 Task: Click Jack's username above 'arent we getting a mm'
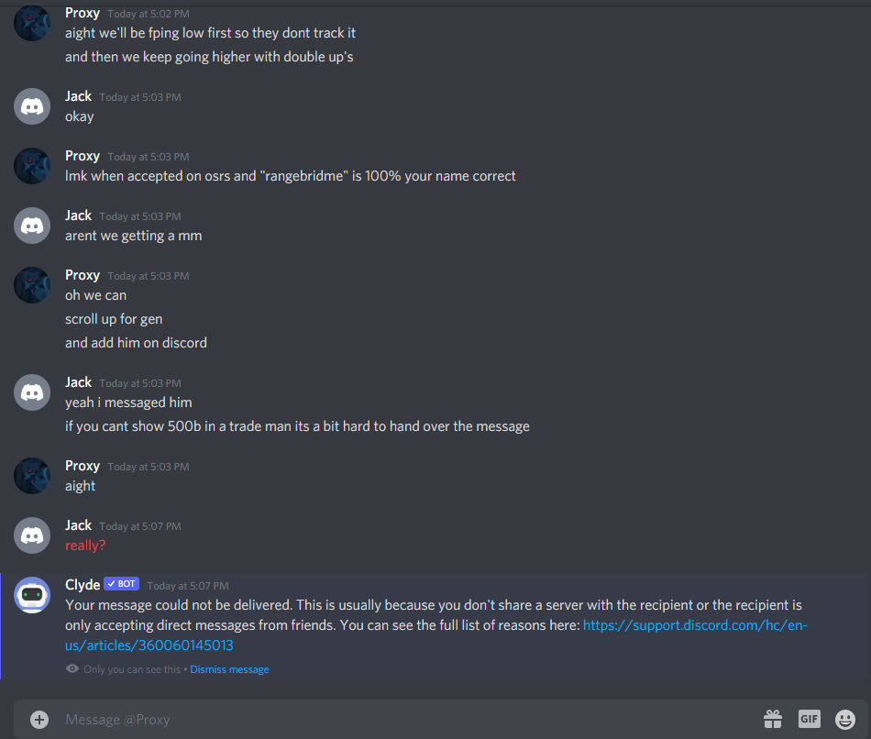[x=78, y=215]
